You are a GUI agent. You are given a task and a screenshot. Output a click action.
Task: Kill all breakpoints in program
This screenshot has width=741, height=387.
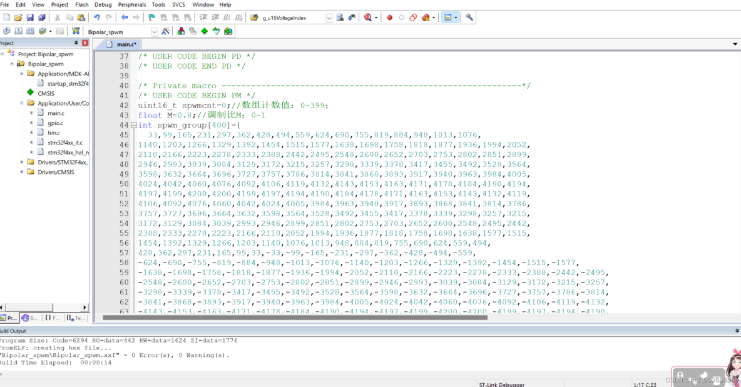pyautogui.click(x=424, y=18)
